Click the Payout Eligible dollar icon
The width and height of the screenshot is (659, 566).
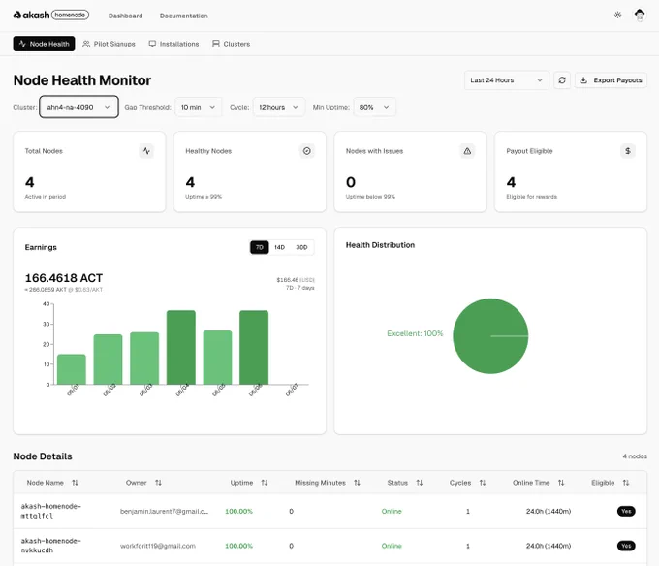pyautogui.click(x=628, y=151)
